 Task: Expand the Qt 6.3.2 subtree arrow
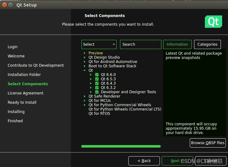[91, 88]
